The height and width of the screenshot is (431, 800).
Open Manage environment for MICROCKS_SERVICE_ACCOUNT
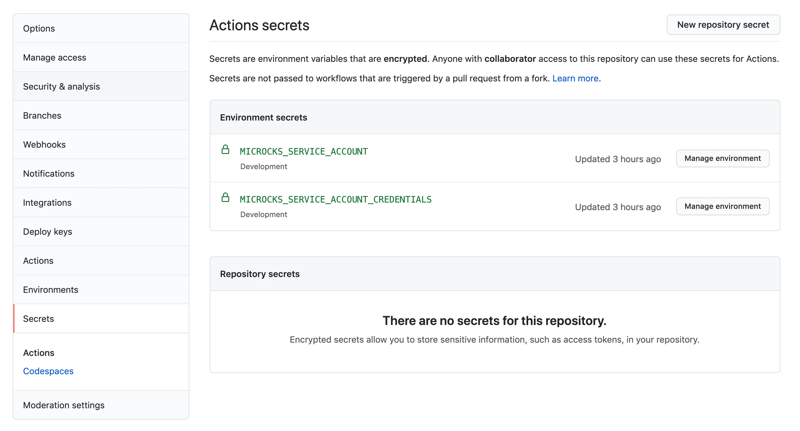[722, 158]
